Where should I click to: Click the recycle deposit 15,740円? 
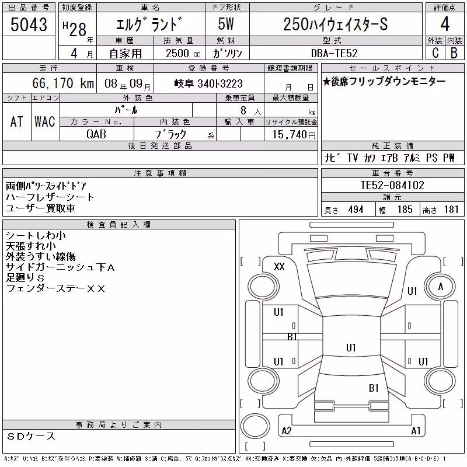click(294, 135)
